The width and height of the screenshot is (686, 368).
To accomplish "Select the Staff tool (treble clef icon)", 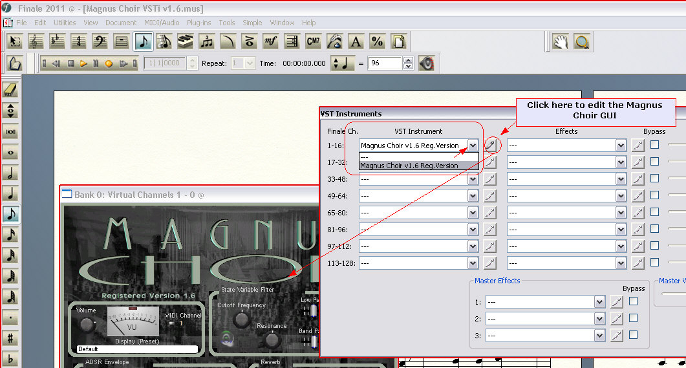I will click(x=36, y=41).
